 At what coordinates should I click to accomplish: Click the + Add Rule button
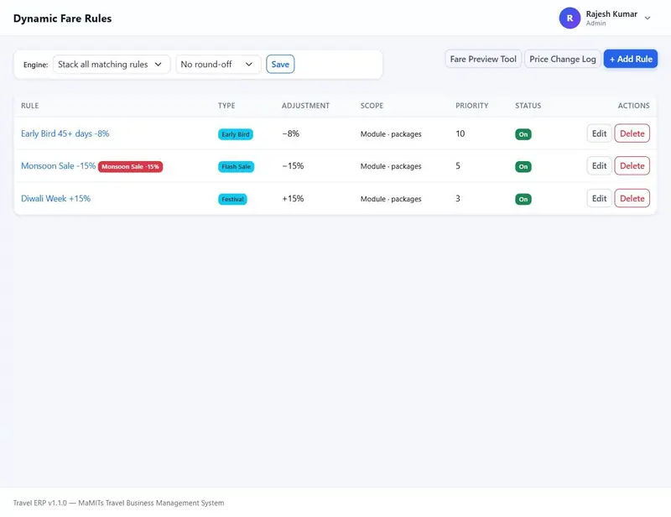631,59
